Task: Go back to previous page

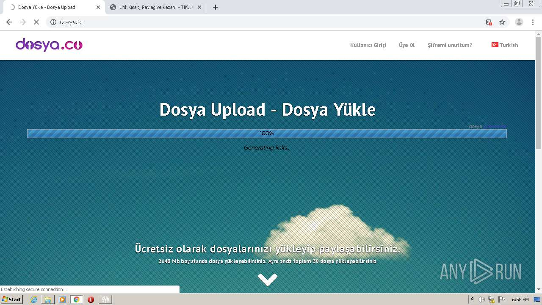Action: pyautogui.click(x=9, y=22)
